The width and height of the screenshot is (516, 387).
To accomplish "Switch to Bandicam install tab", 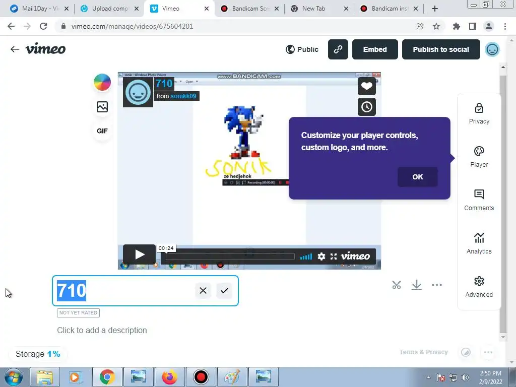I will pos(390,9).
